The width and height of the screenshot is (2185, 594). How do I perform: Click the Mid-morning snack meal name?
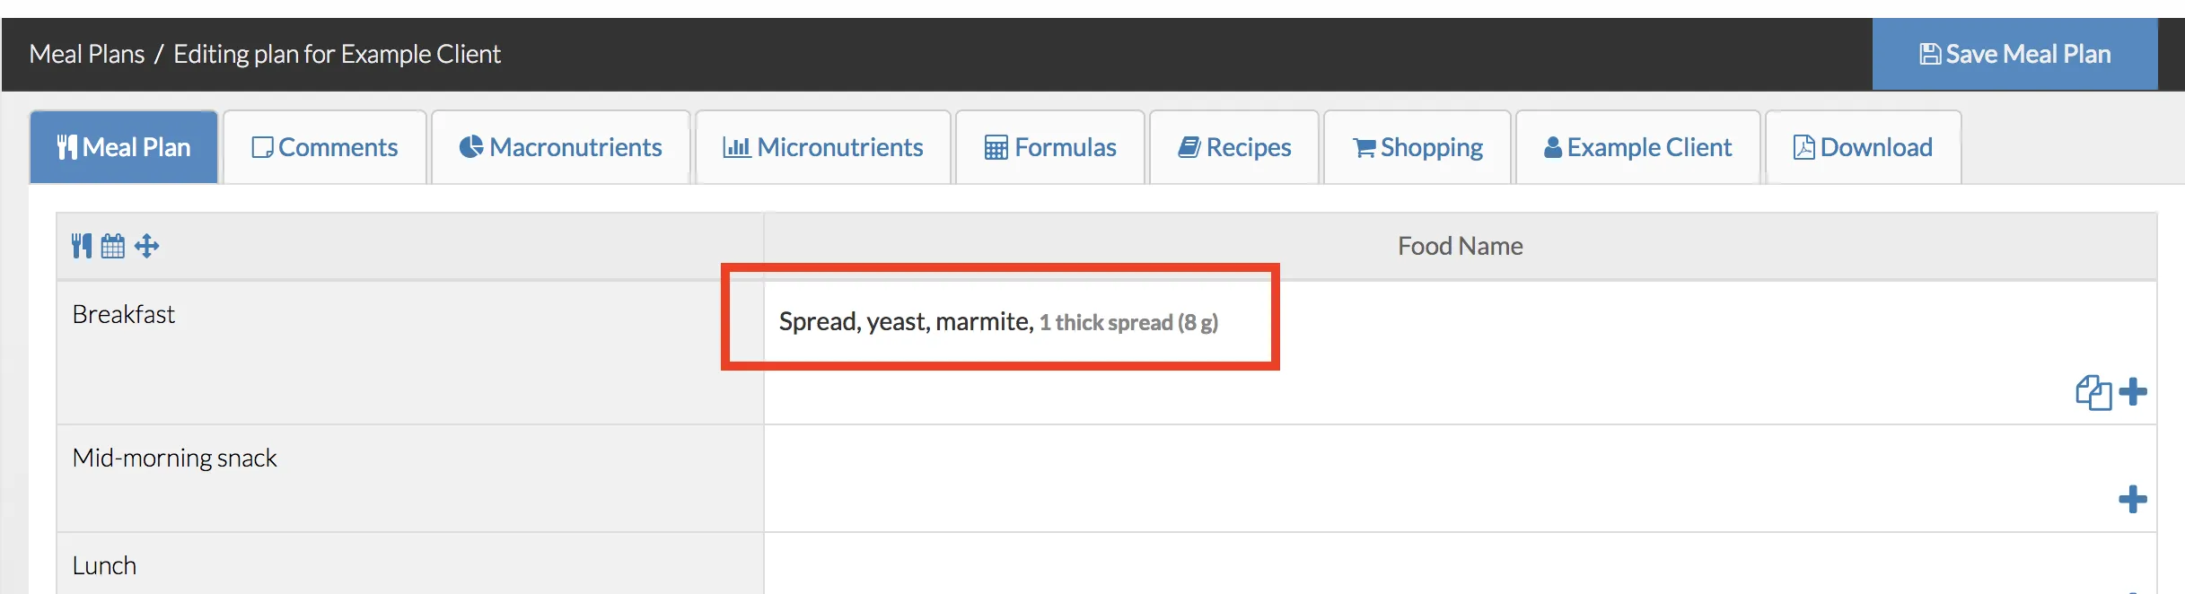(x=174, y=458)
